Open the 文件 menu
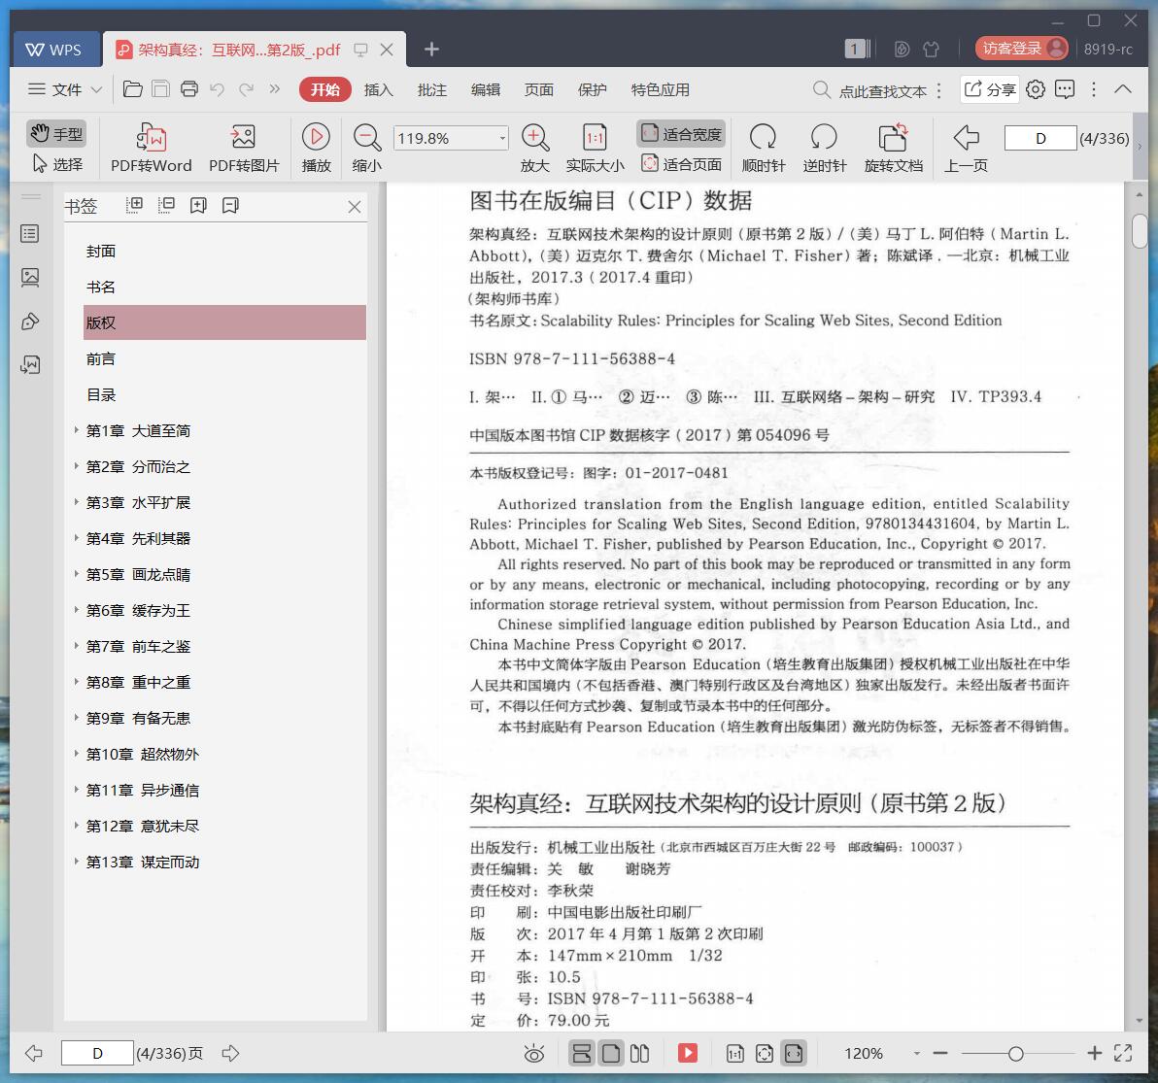The image size is (1158, 1083). tap(55, 89)
